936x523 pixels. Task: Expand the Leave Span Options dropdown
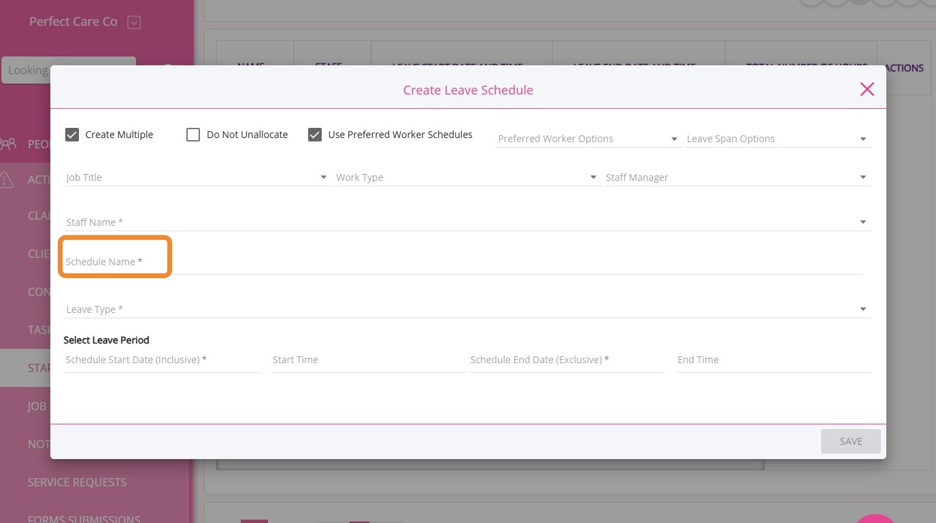point(778,139)
